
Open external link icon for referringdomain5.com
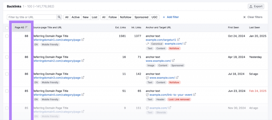pyautogui.click(x=83, y=112)
